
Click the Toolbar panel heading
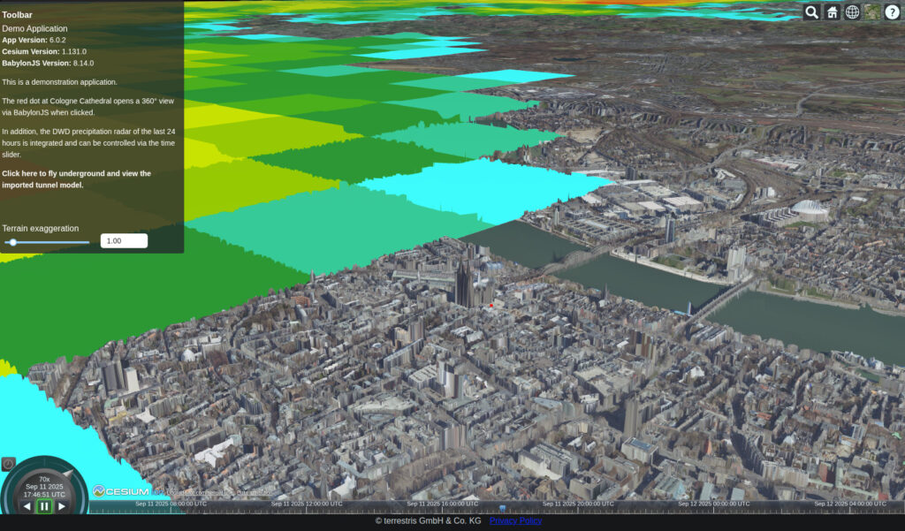coord(18,15)
